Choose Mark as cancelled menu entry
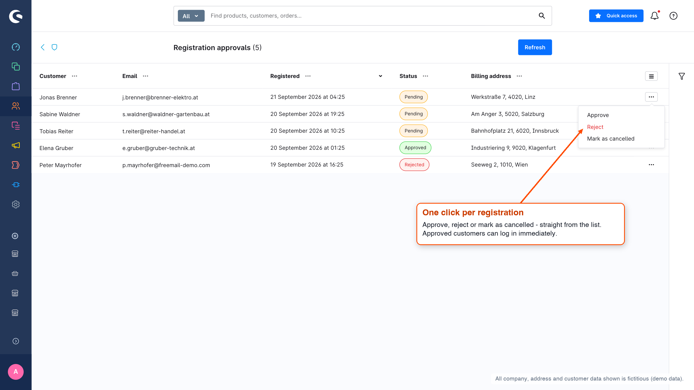Viewport: 694px width, 390px height. tap(611, 139)
